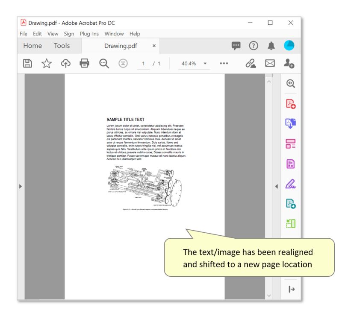Open the Organize Pages tool

point(291,143)
